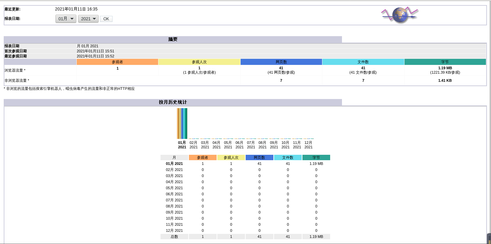
Task: Click 1.19 MB in the 总数 totals row
Action: click(316, 237)
